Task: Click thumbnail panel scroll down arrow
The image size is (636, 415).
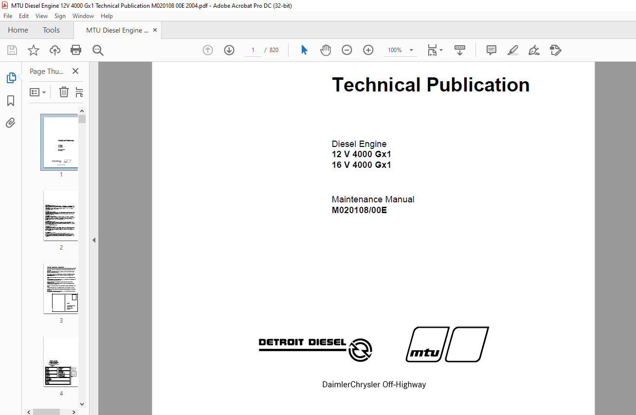Action: tap(82, 404)
